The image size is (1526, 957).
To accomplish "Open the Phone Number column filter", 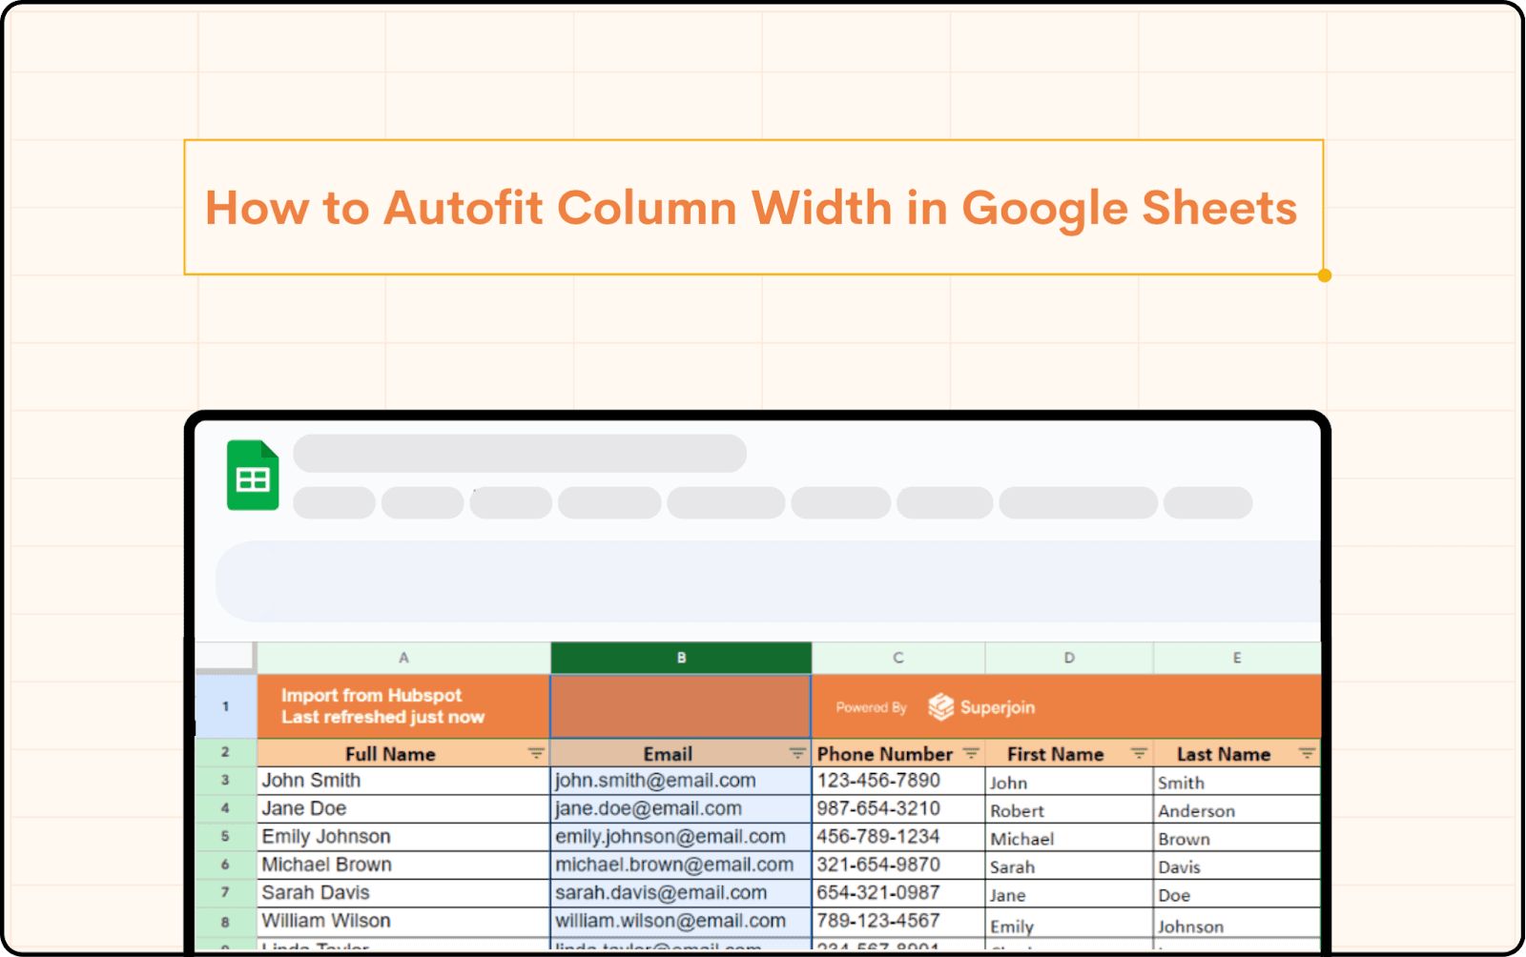I will pyautogui.click(x=971, y=754).
